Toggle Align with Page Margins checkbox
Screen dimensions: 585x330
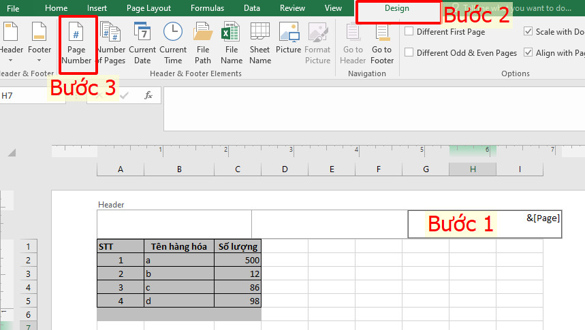click(x=528, y=52)
